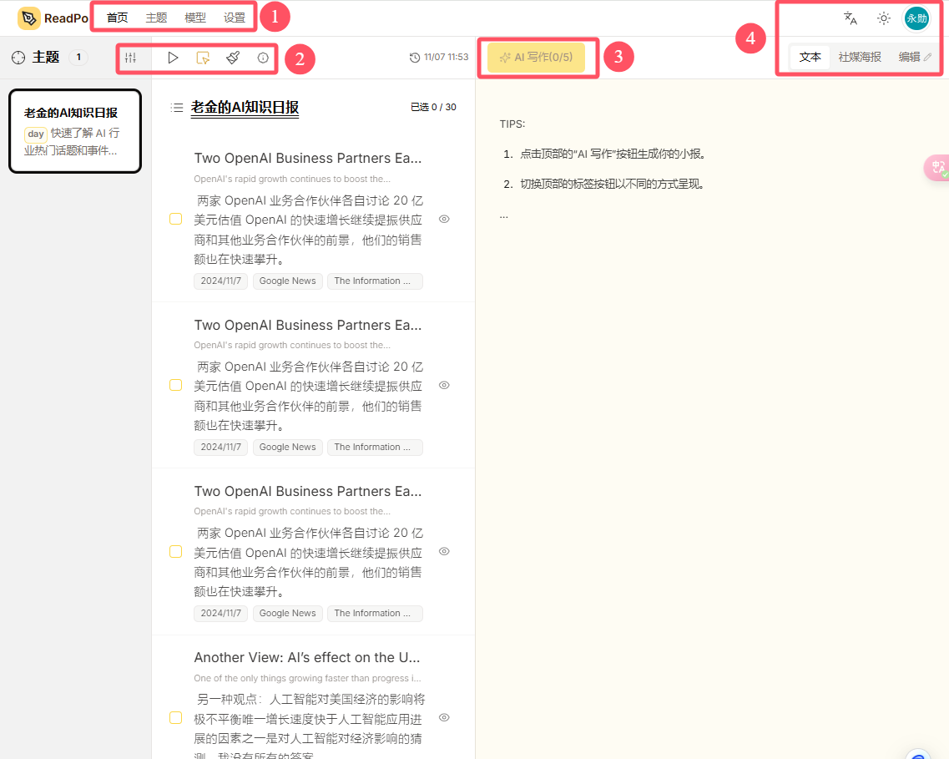This screenshot has width=949, height=759.
Task: Click the ReadPo logo icon
Action: coord(29,18)
